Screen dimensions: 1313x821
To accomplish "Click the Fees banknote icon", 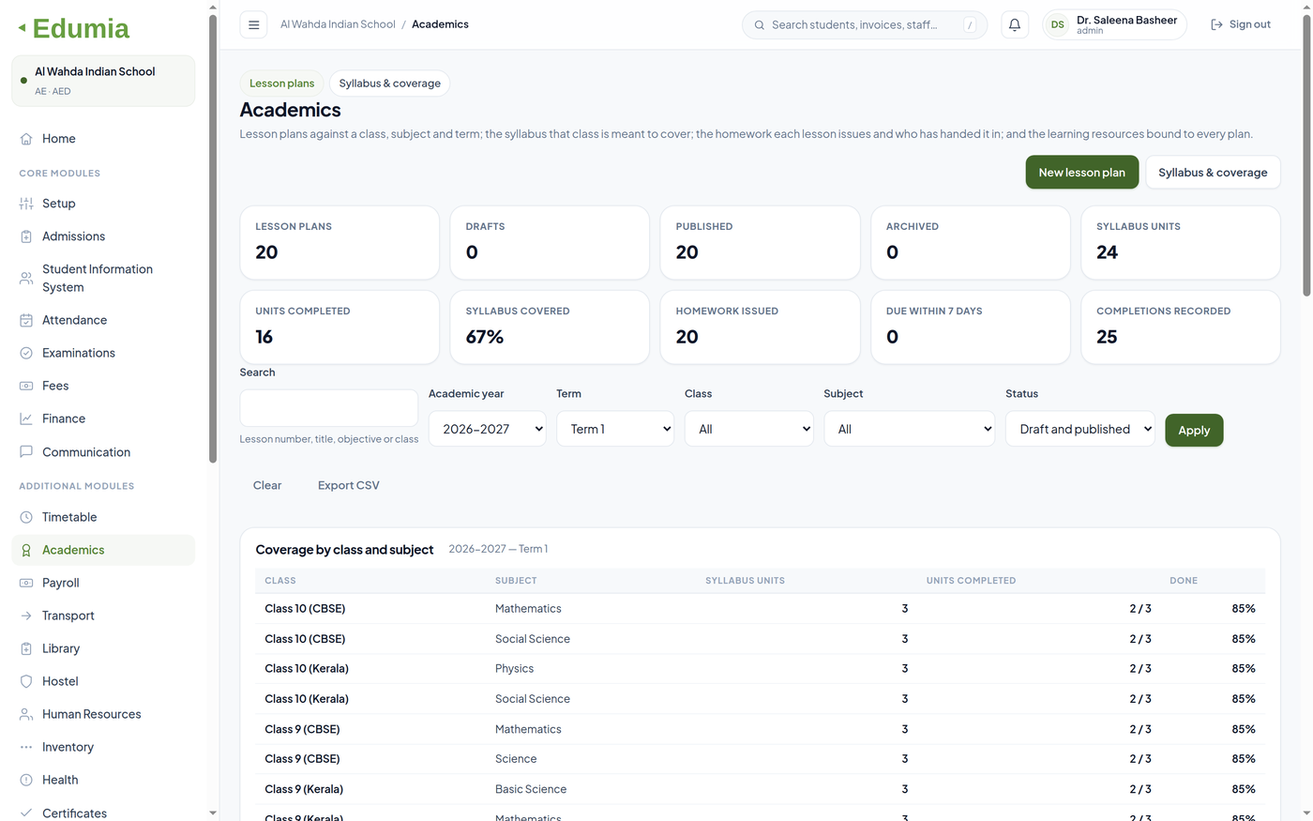I will coord(26,386).
